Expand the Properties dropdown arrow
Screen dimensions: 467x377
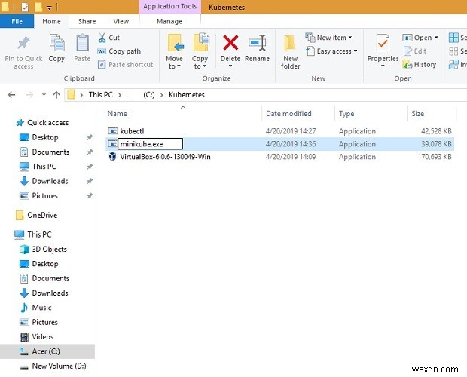tap(383, 66)
